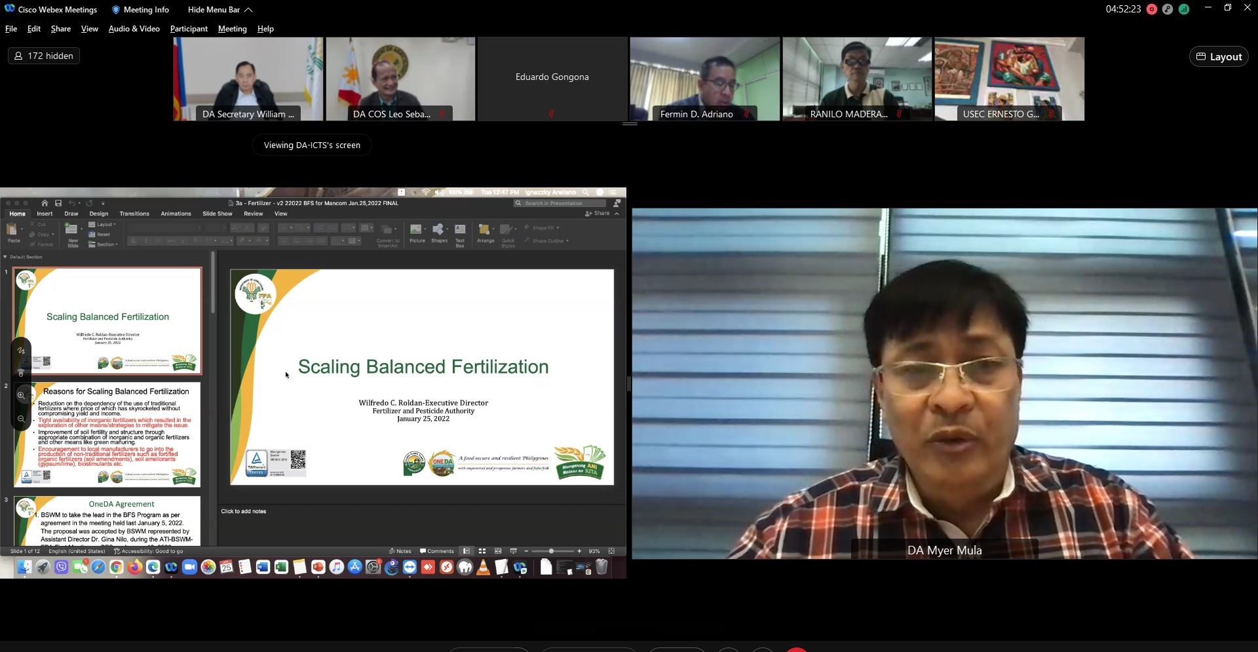Viewport: 1258px width, 652px height.
Task: Click the red recording indicator icon
Action: pyautogui.click(x=1151, y=9)
